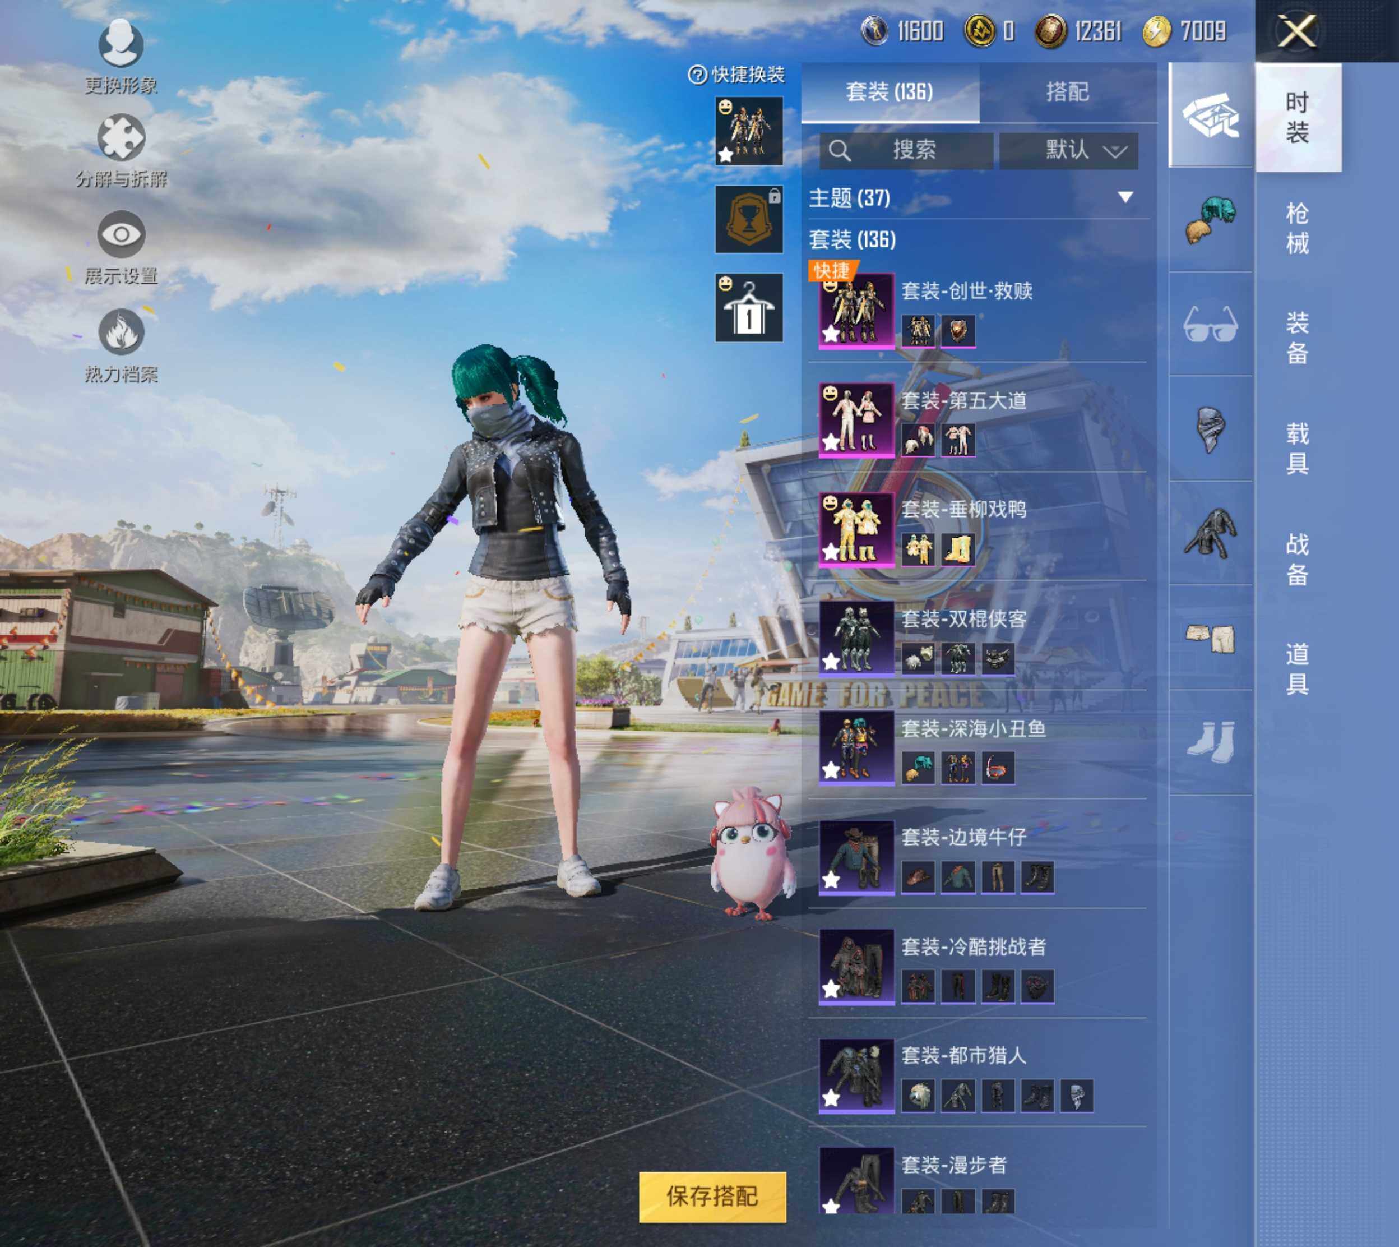The image size is (1399, 1247).
Task: Open the shorts bottoms category icon
Action: coord(1211,639)
